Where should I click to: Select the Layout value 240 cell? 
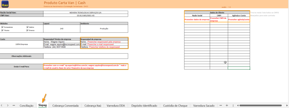pos(62,29)
